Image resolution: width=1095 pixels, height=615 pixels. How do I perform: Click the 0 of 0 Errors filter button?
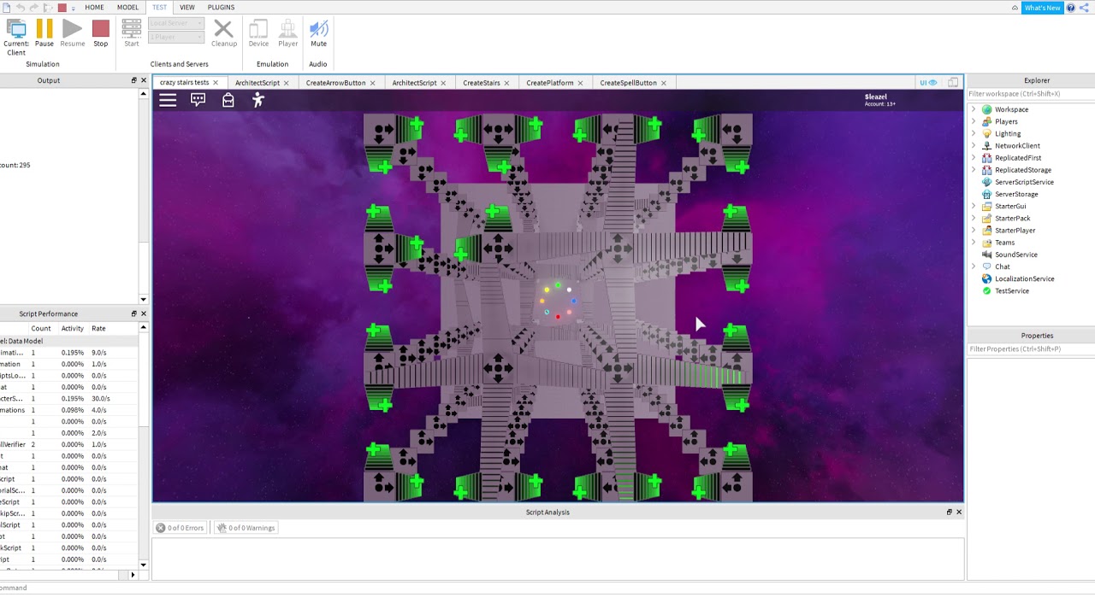(x=180, y=528)
